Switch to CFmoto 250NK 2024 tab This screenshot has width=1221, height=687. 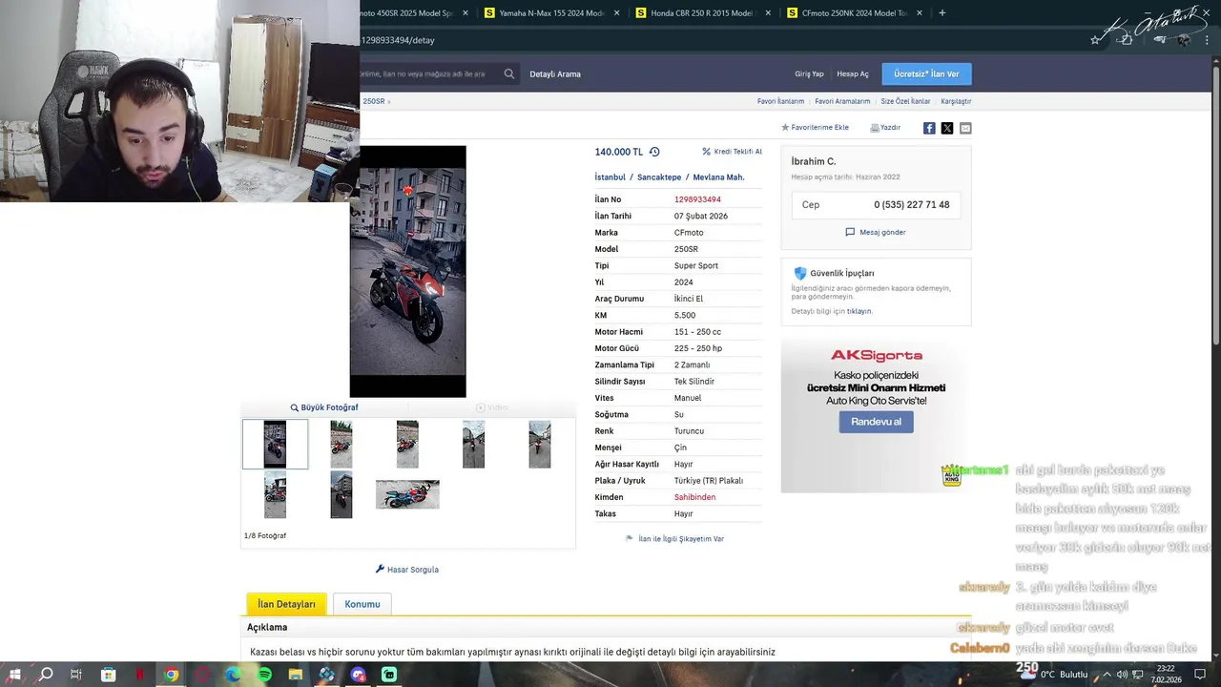855,12
